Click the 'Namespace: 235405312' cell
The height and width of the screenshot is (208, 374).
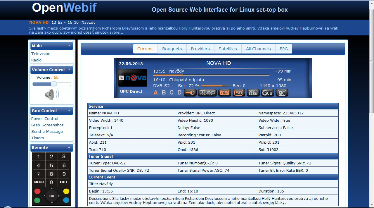pos(298,113)
